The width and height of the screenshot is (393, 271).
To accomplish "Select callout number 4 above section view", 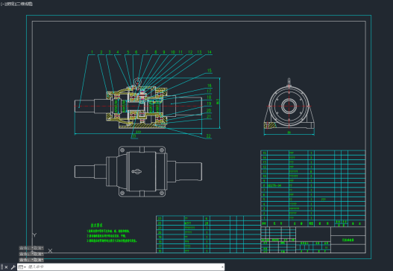I will coord(118,52).
